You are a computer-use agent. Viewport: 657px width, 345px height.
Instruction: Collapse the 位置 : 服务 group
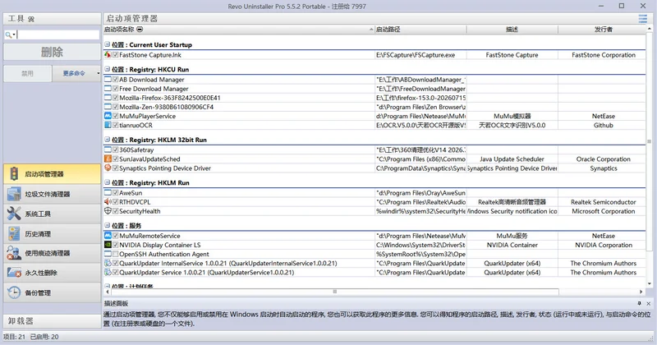click(108, 226)
